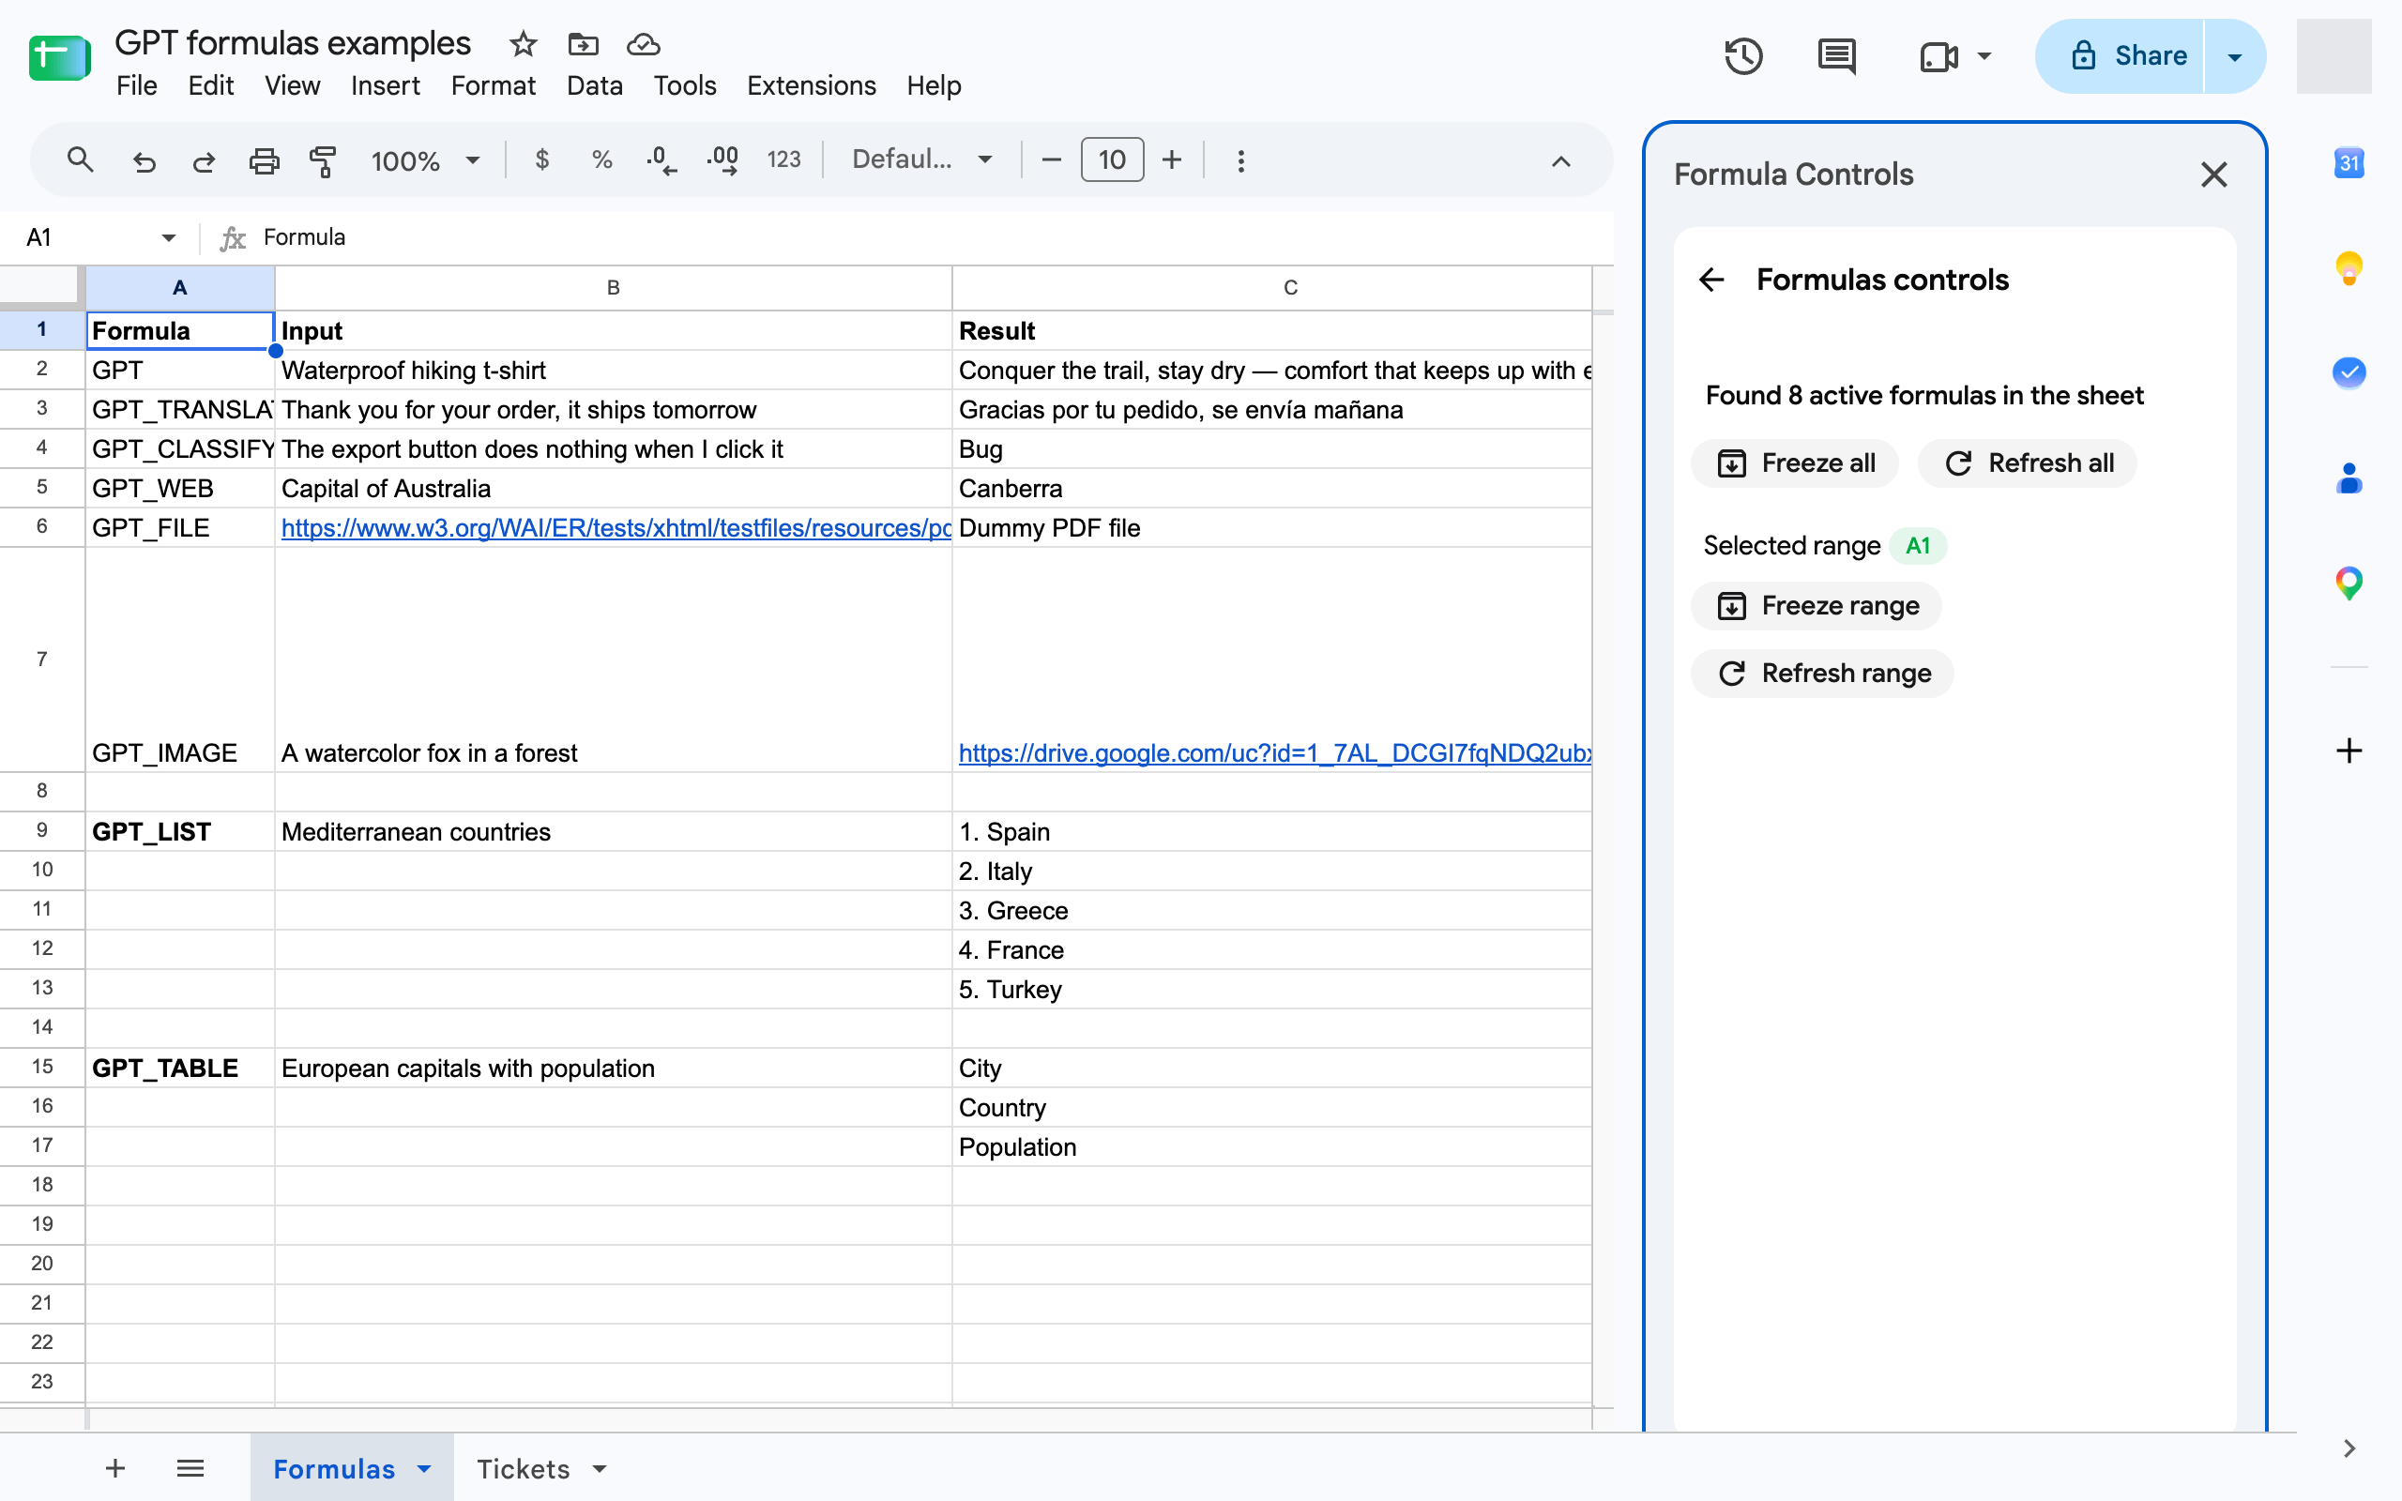Close the Formula Controls sidebar

2213,174
